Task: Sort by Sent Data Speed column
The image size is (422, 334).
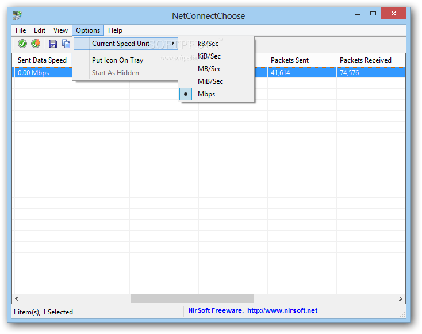Action: click(x=42, y=60)
